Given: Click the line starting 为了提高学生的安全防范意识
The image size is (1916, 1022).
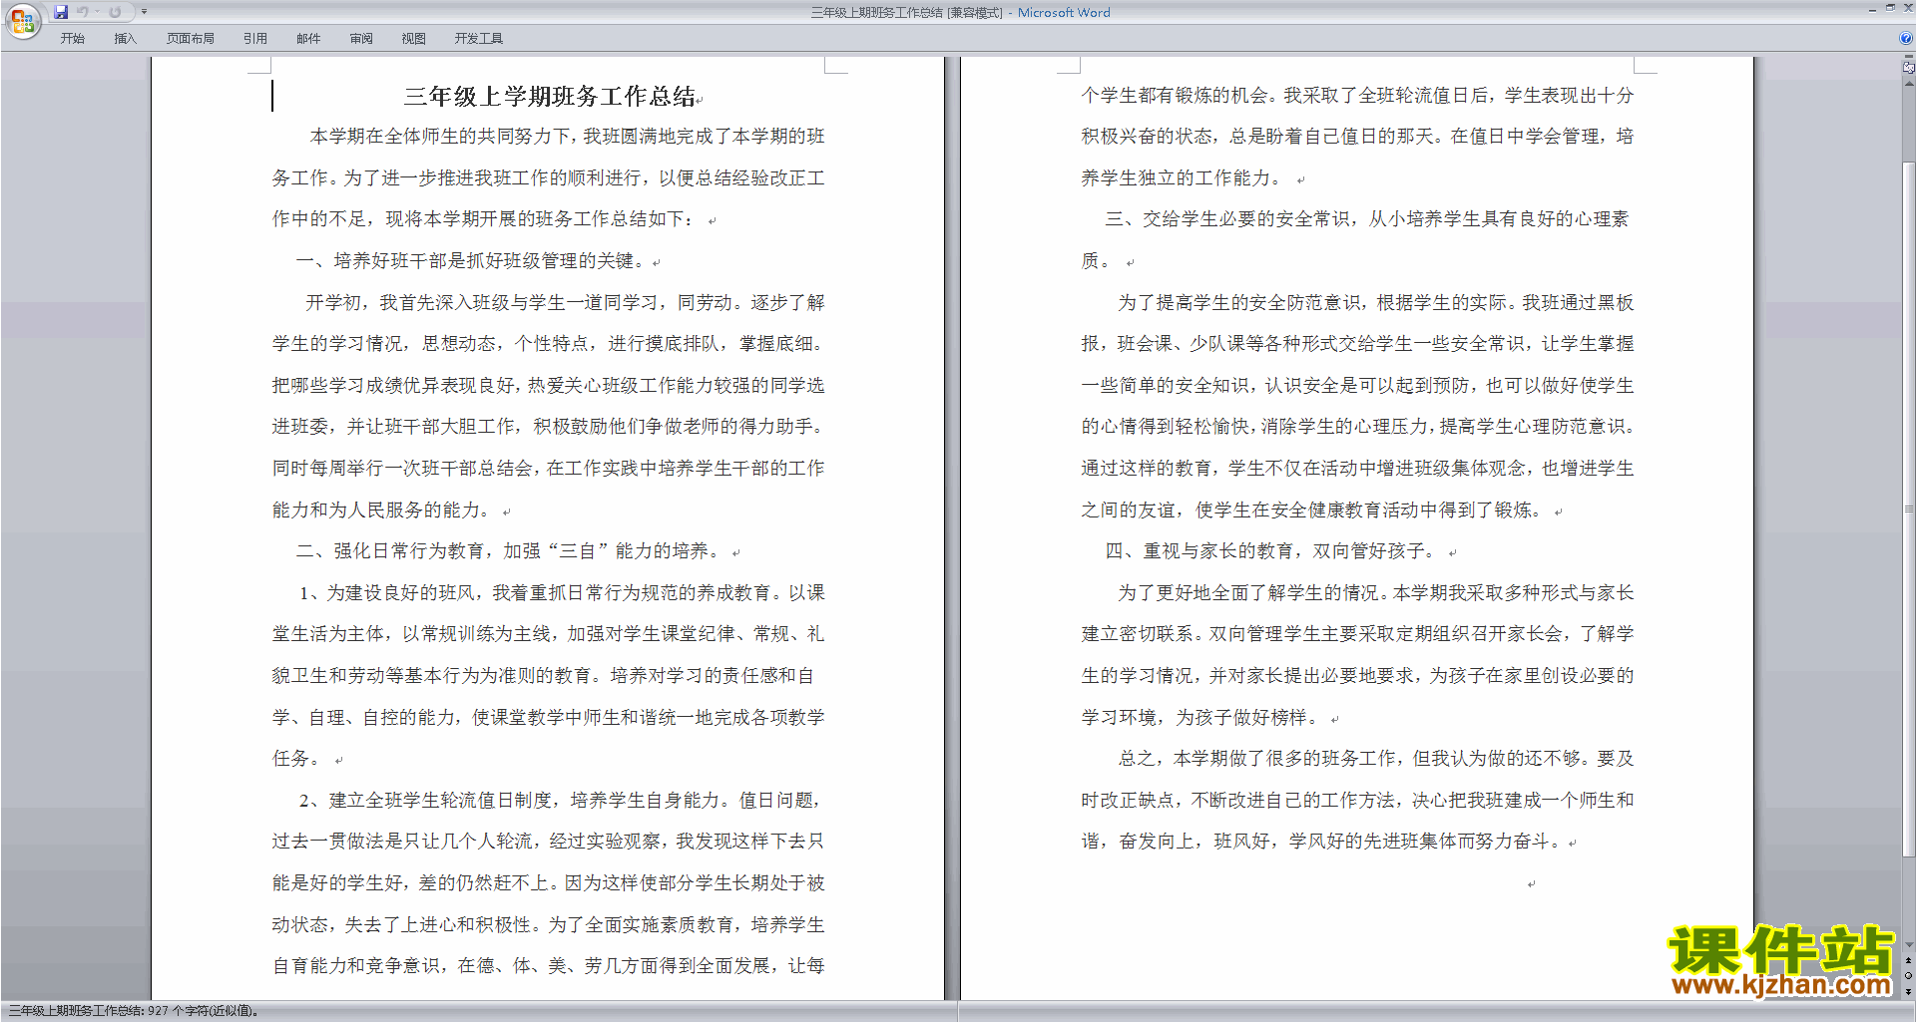Looking at the screenshot, I should tap(1376, 303).
